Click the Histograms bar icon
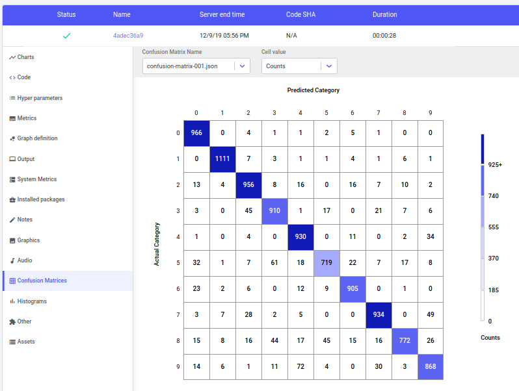 [x=12, y=301]
